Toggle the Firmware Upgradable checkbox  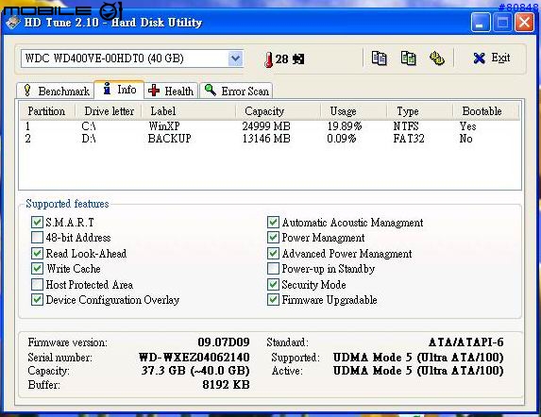[273, 299]
